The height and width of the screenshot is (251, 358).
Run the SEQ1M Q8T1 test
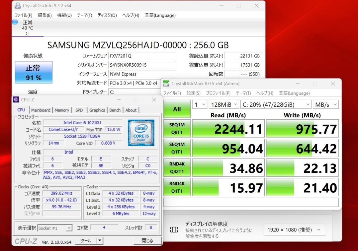pyautogui.click(x=177, y=128)
